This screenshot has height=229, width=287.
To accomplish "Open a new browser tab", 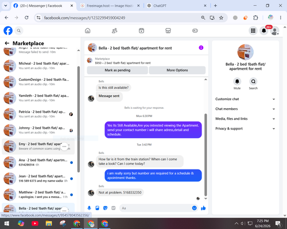I will point(215,6).
